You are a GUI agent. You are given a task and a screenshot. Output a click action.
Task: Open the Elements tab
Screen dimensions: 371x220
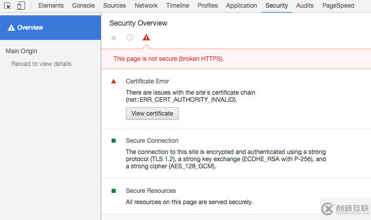click(x=51, y=6)
